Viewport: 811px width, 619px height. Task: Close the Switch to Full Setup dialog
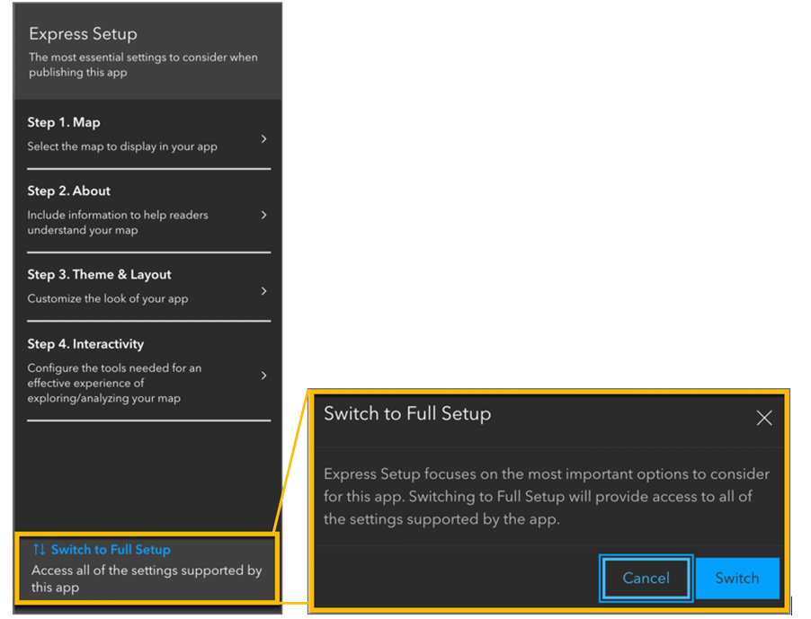click(763, 417)
